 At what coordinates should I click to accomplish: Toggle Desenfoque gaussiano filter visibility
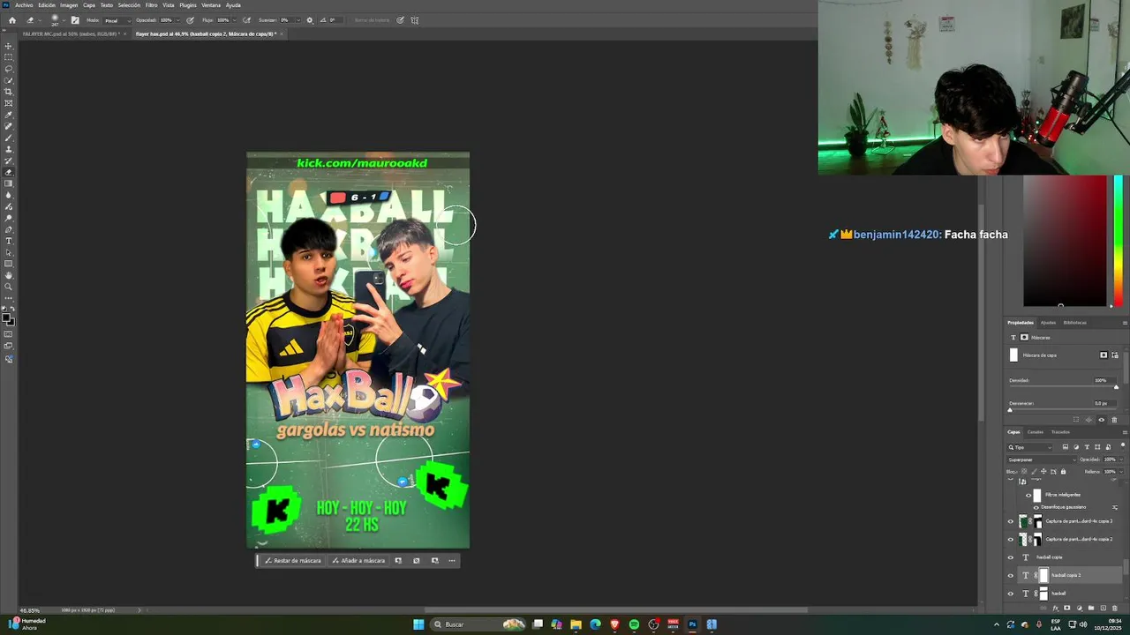tap(1036, 507)
